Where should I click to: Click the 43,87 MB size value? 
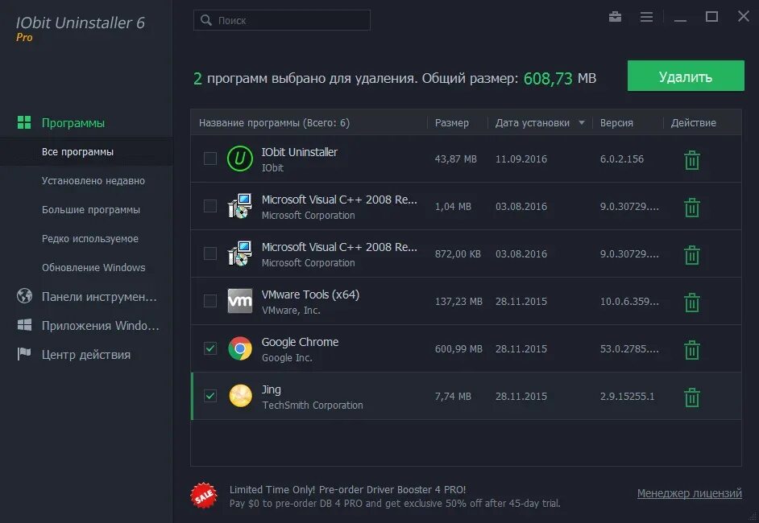(455, 159)
